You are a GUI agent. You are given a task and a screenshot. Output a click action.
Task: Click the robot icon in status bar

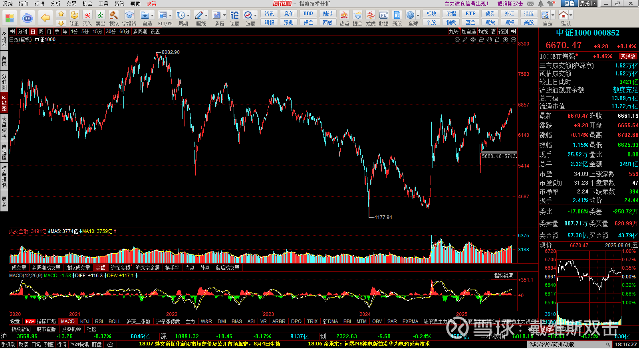110,344
